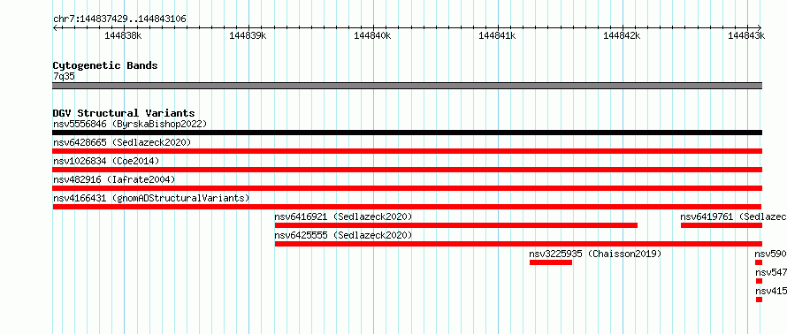Click the red nsv6425555 variant bar
Screen dimensions: 787x334
pos(518,244)
